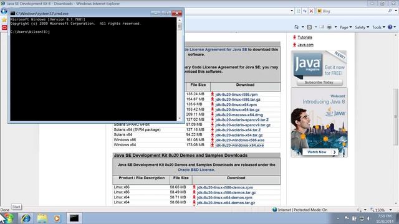
Task: Click the cmd.exe title bar icon
Action: pos(12,13)
